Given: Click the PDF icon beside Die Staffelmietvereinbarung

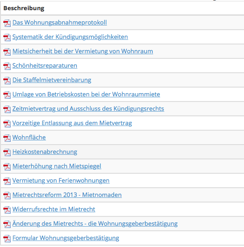Looking at the screenshot, I should click(7, 80).
